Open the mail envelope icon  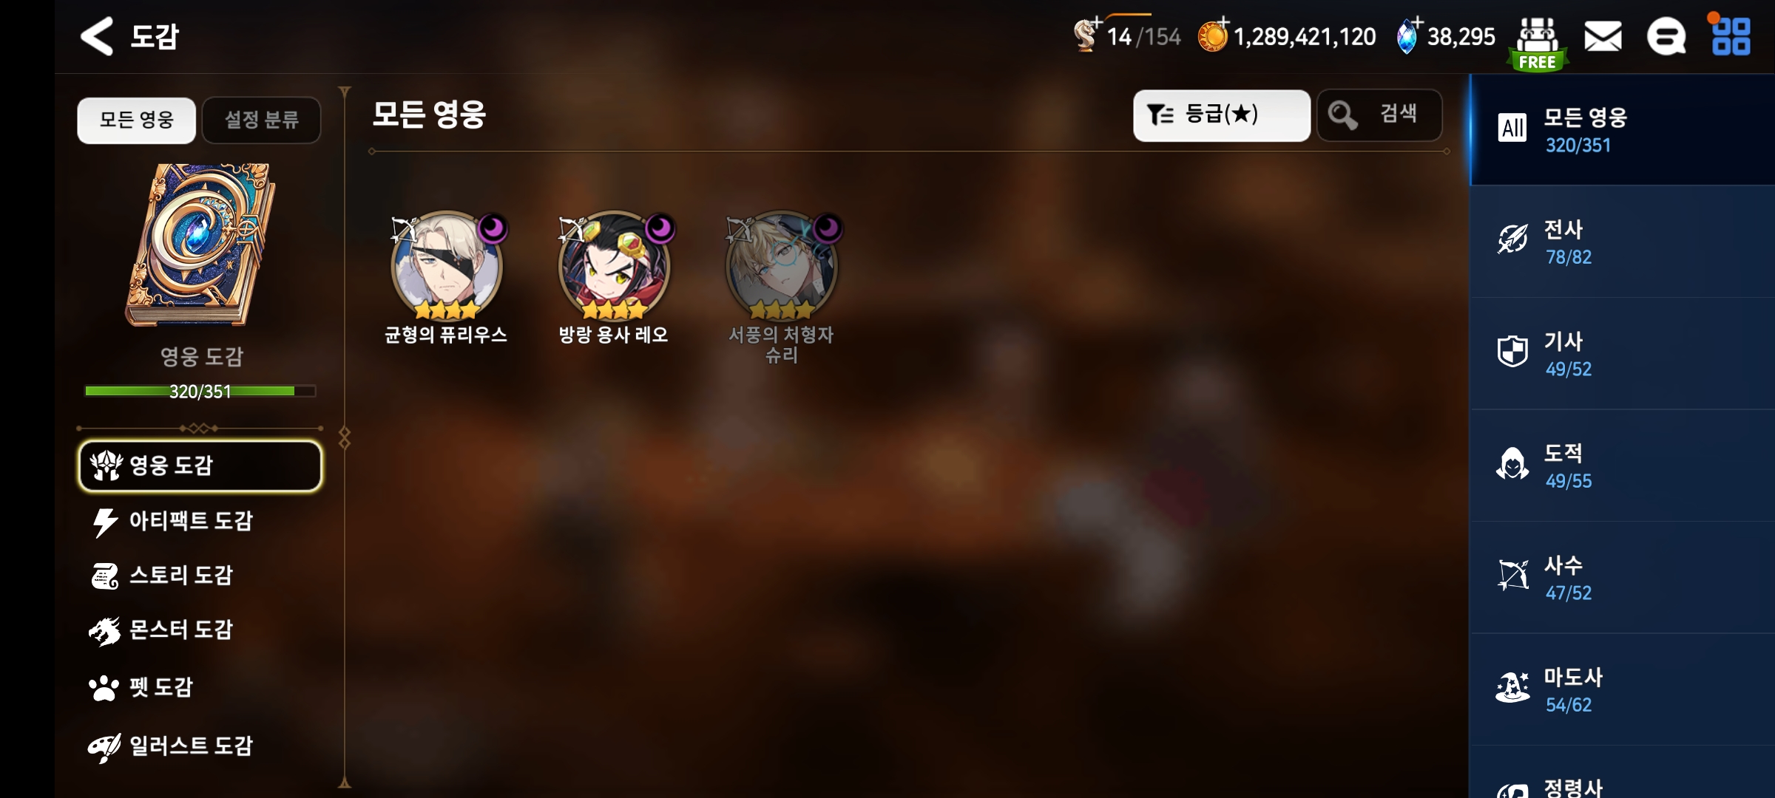click(1603, 36)
